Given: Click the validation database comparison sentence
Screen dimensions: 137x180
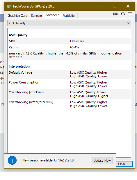Looking at the screenshot, I should pos(65,55).
